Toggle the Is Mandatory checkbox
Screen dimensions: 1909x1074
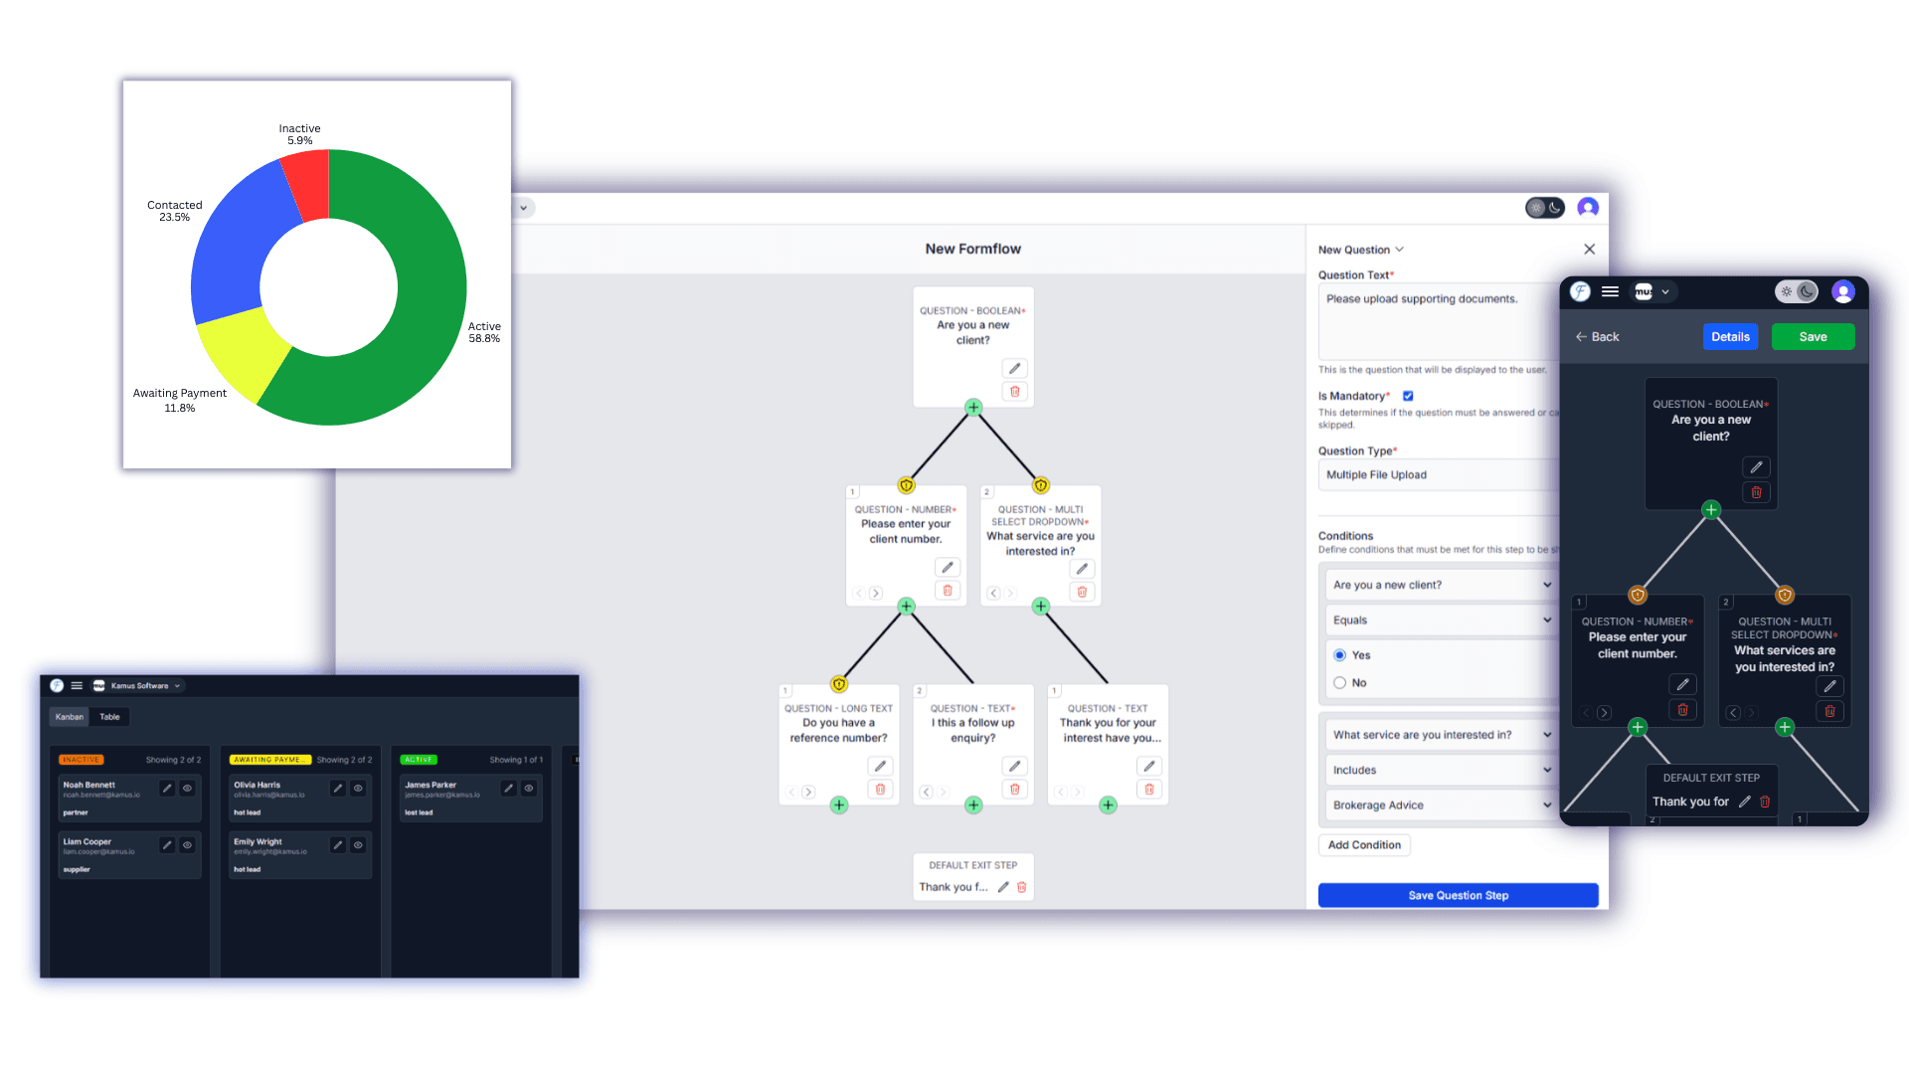coord(1408,396)
